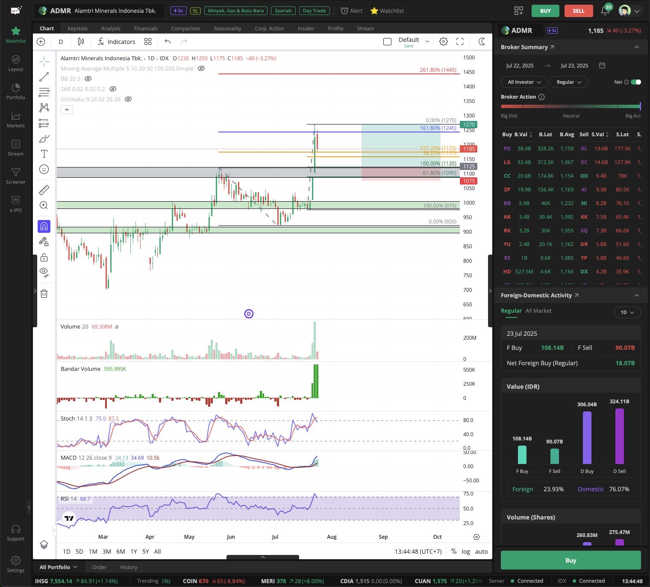Open Indicators dialog
This screenshot has width=650, height=587.
coord(117,41)
